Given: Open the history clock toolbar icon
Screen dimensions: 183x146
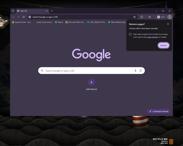Looking at the screenshot, I should click(150, 17).
